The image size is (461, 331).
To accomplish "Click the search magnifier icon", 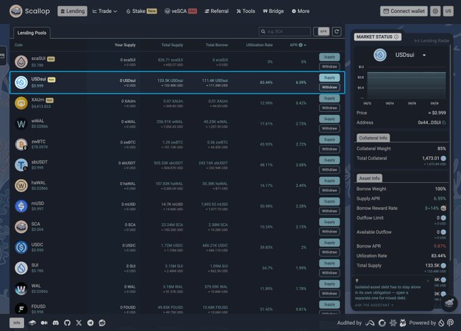I will pos(263,31).
